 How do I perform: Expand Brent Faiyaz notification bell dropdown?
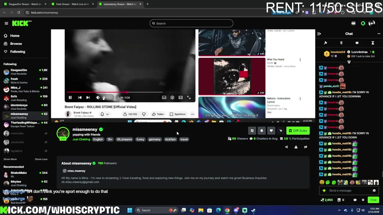click(x=105, y=114)
